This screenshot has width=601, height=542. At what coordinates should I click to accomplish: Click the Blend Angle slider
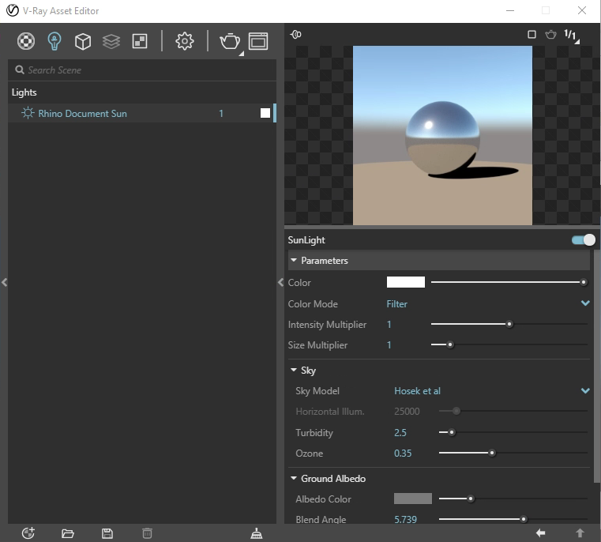pos(513,519)
